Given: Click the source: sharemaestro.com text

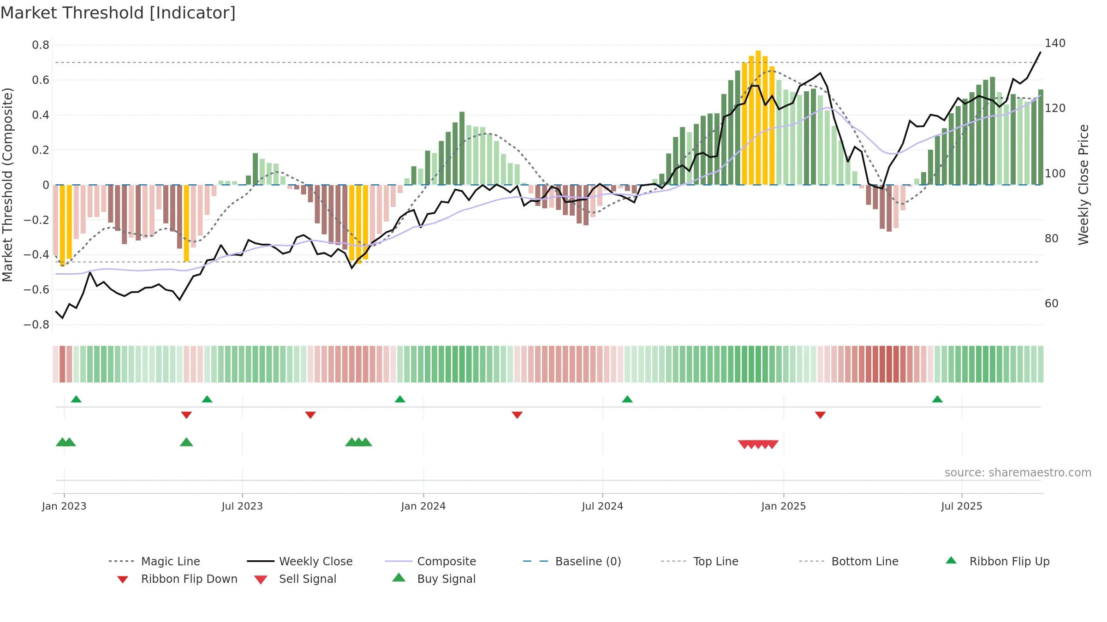Looking at the screenshot, I should point(1018,473).
